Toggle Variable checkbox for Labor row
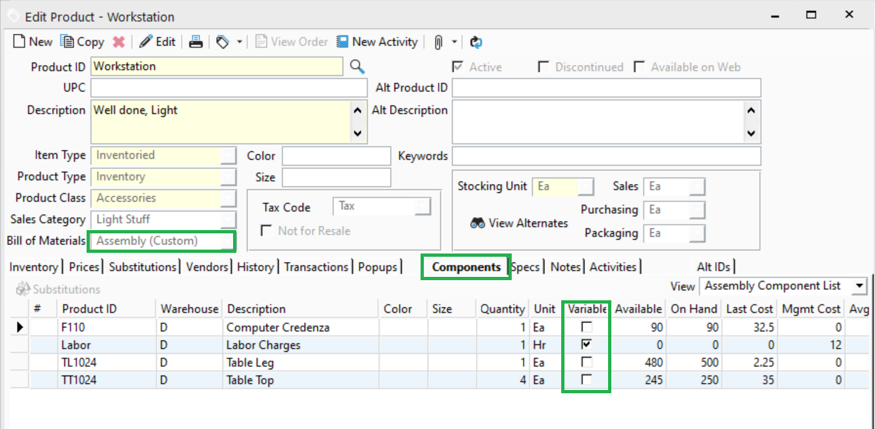Viewport: 875px width, 429px height. click(587, 344)
